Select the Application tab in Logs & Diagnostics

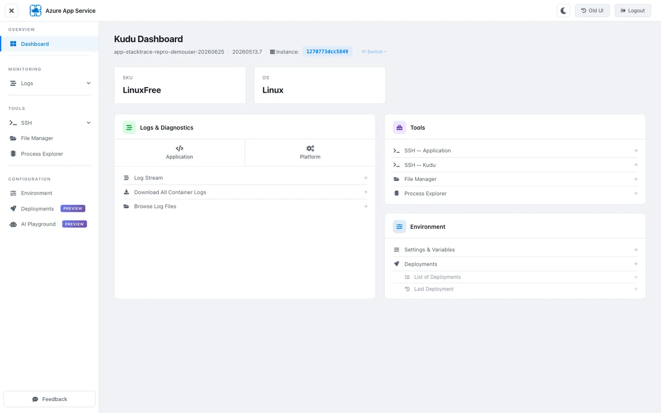(179, 153)
